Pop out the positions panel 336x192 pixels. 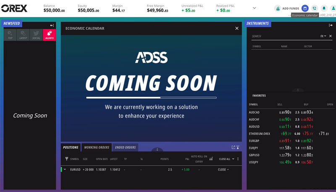pos(234,147)
